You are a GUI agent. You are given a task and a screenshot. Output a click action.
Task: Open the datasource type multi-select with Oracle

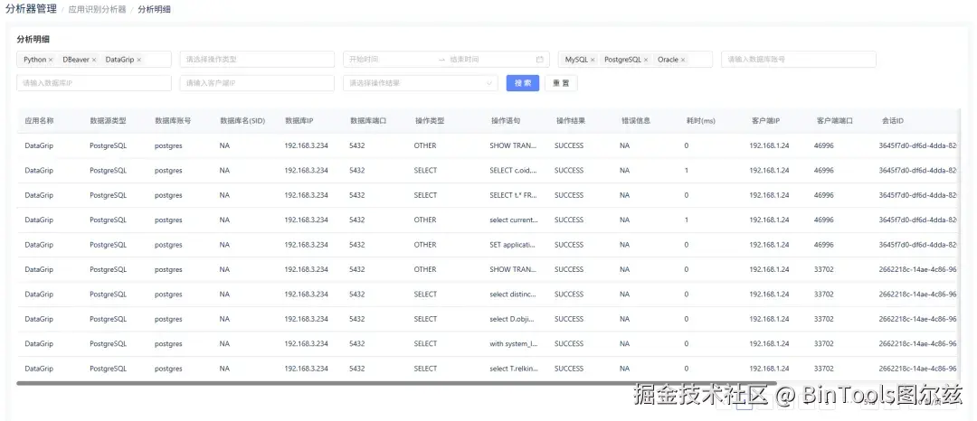(636, 60)
